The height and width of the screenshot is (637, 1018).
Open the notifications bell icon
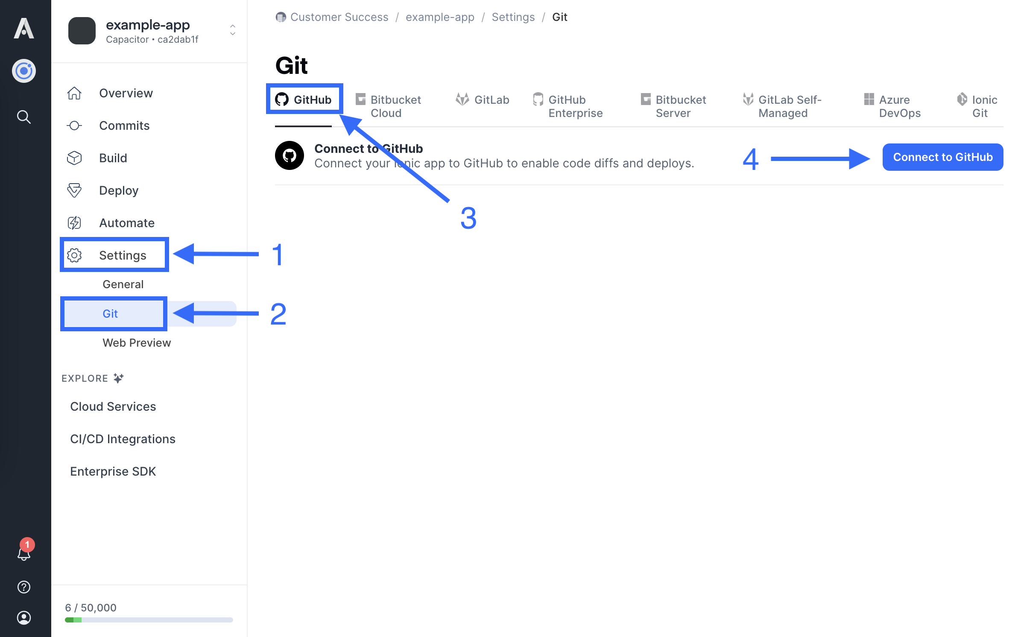24,554
